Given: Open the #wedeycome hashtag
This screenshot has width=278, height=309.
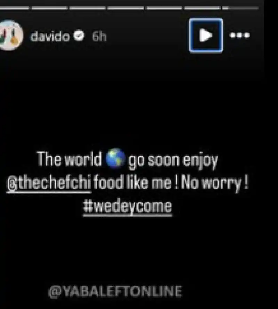Looking at the screenshot, I should tap(128, 207).
